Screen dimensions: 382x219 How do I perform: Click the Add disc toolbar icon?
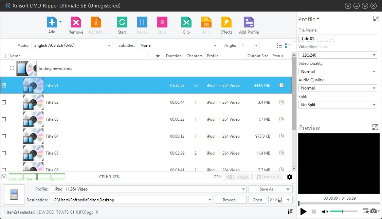pyautogui.click(x=52, y=23)
